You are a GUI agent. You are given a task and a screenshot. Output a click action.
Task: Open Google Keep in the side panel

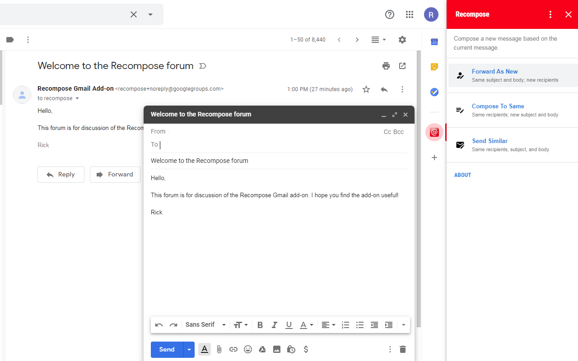click(434, 67)
